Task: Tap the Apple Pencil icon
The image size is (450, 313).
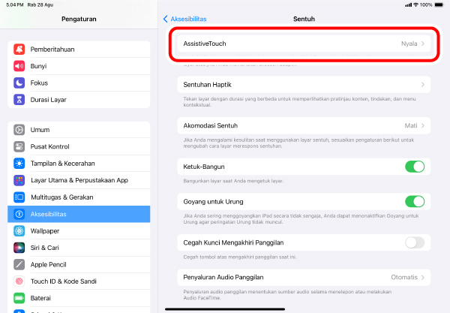Action: click(19, 264)
